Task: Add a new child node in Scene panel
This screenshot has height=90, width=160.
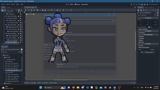Action: pos(2,10)
